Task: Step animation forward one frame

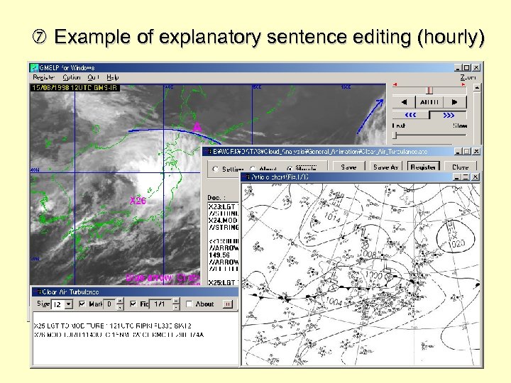Action: (x=455, y=102)
